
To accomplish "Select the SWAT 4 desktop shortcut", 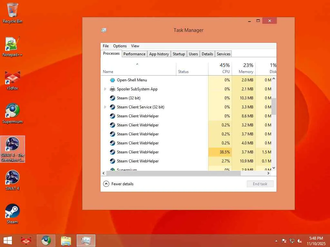I will pos(13,180).
